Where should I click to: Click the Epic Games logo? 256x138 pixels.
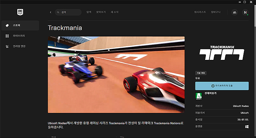[x=20, y=12]
